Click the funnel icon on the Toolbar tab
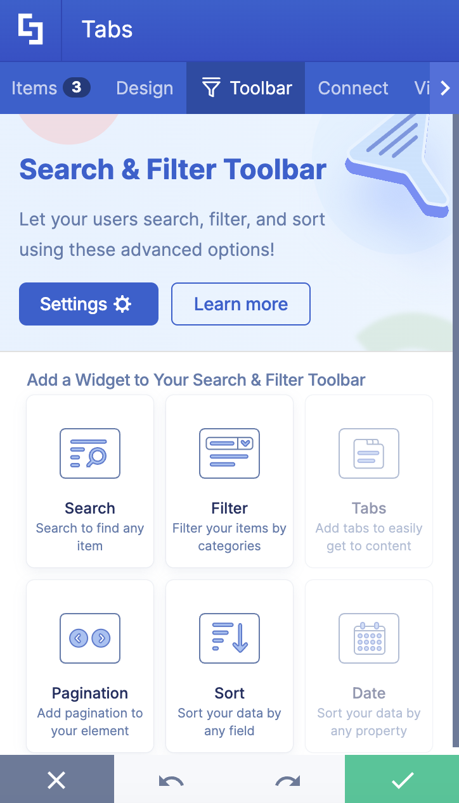 212,88
